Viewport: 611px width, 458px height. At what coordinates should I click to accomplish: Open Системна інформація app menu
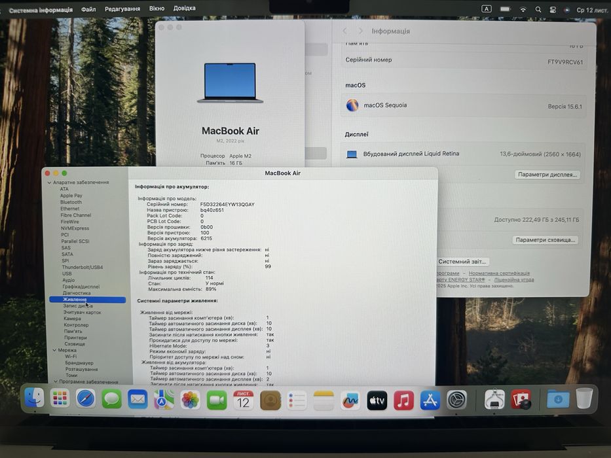[x=41, y=10]
